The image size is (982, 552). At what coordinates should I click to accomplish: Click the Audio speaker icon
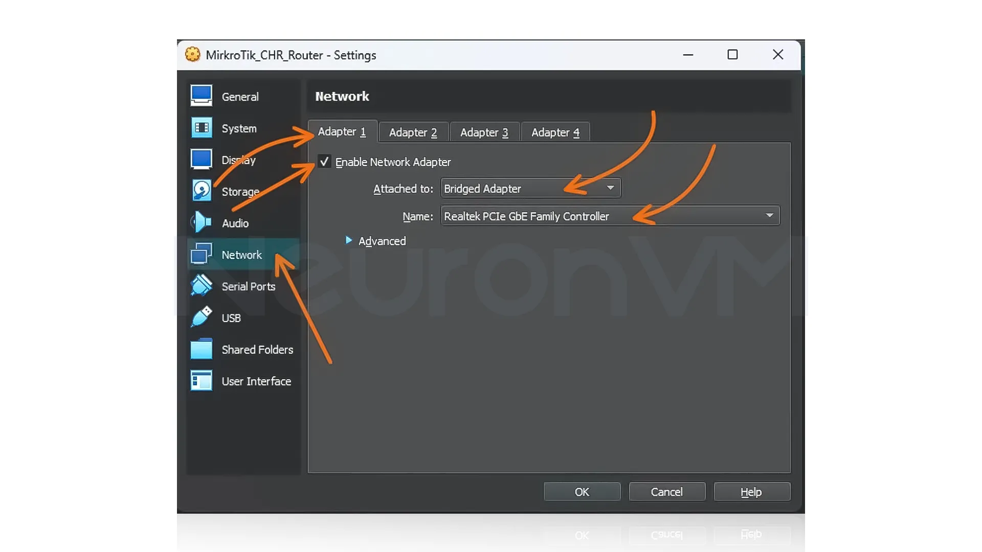[x=201, y=222]
